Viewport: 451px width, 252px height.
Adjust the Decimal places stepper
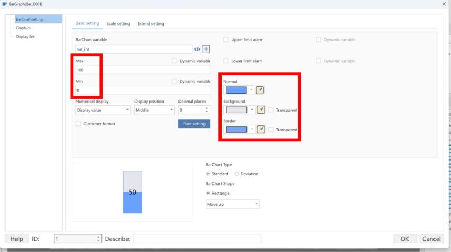tap(207, 110)
